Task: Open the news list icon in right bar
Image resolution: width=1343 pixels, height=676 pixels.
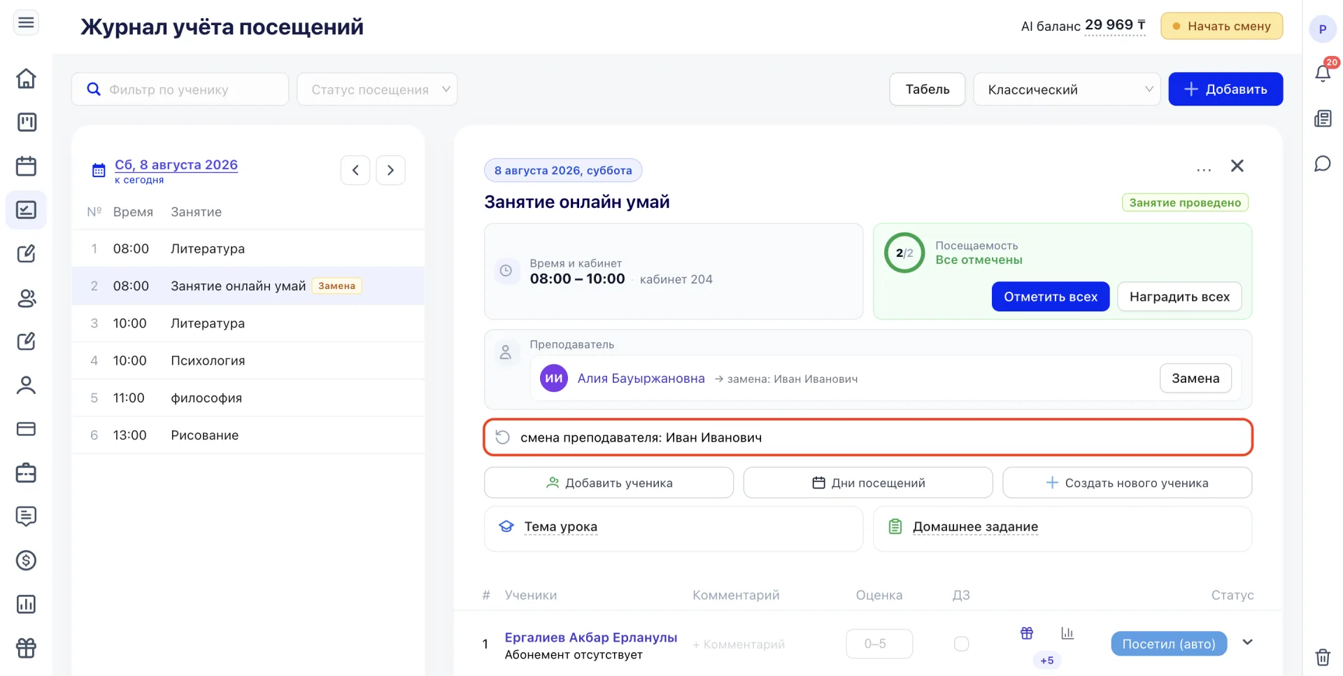Action: (1323, 119)
